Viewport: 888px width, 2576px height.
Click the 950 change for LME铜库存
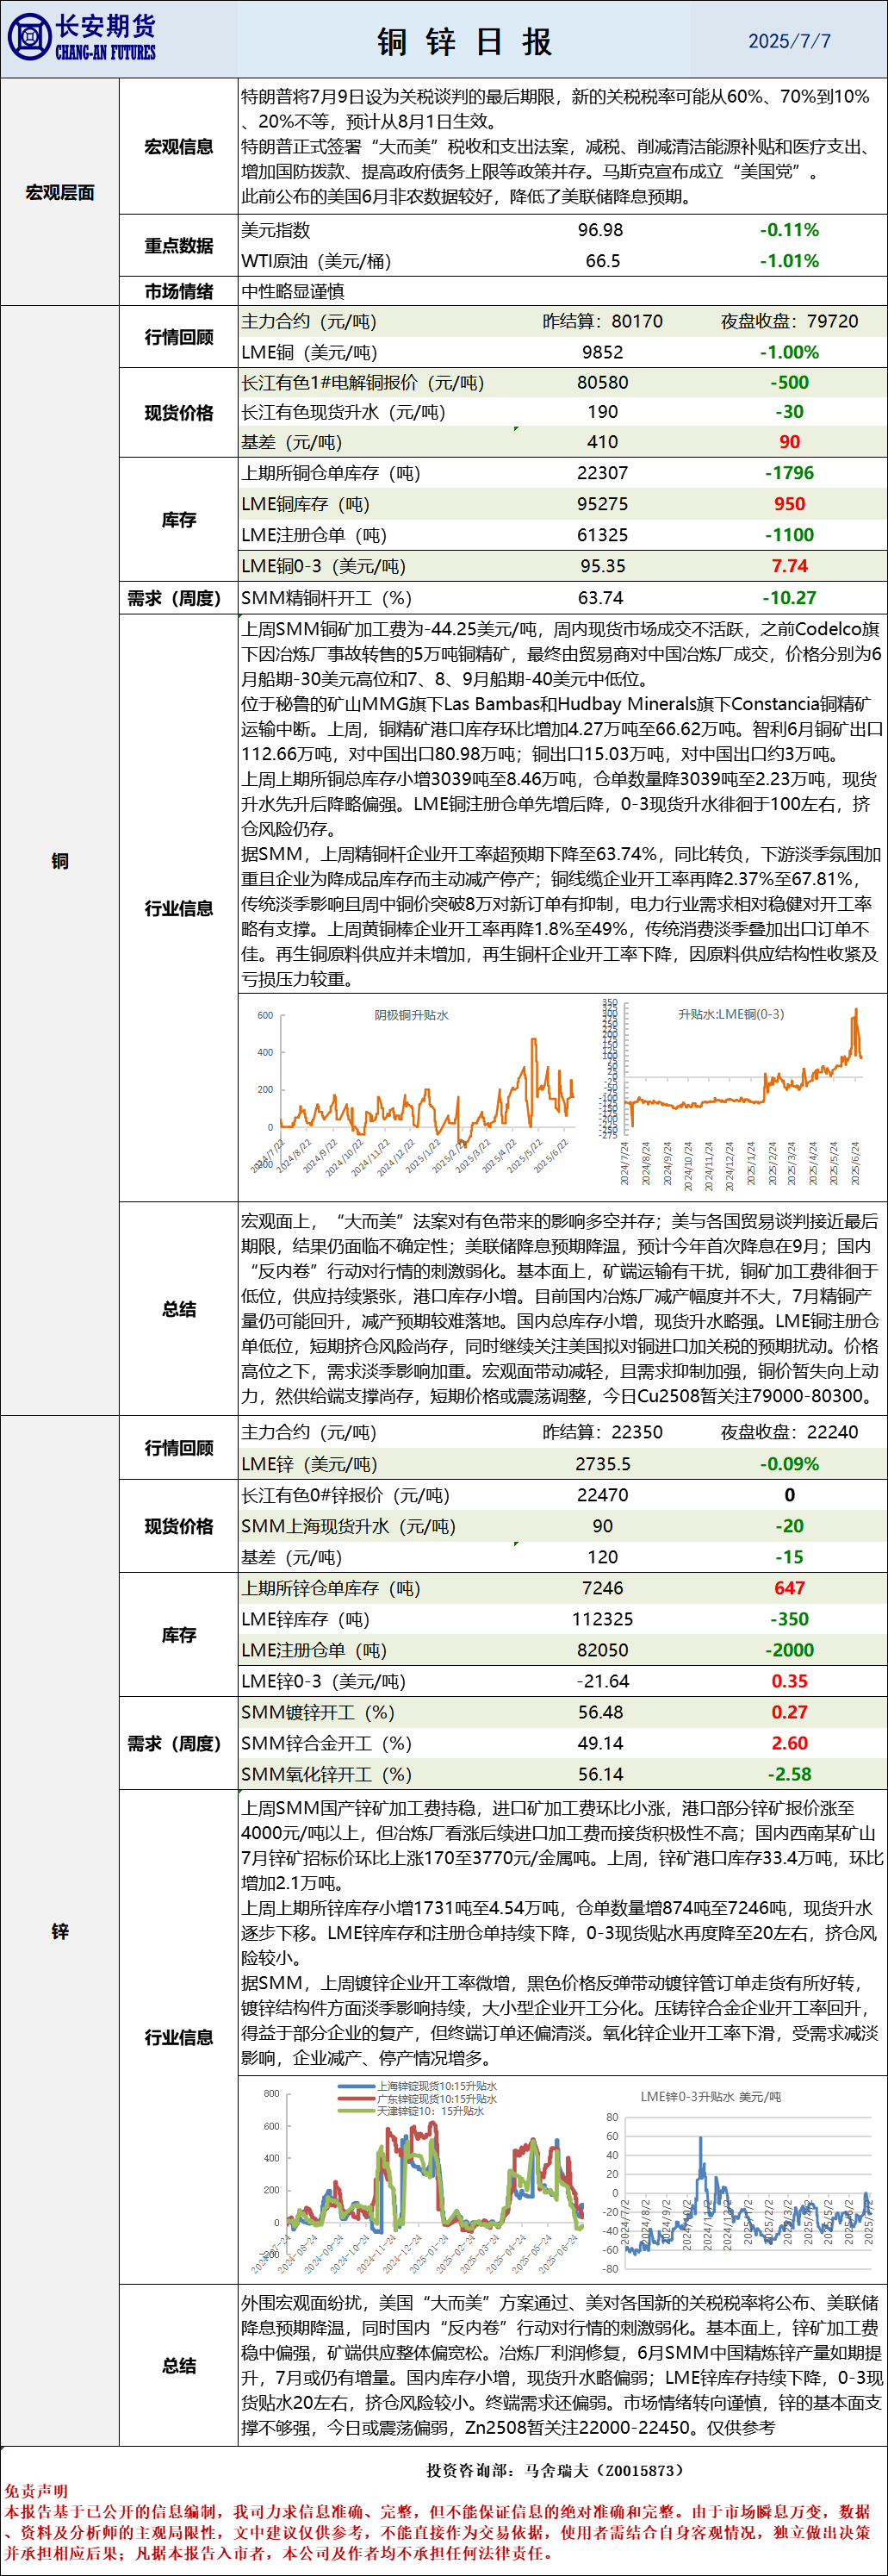[x=789, y=504]
